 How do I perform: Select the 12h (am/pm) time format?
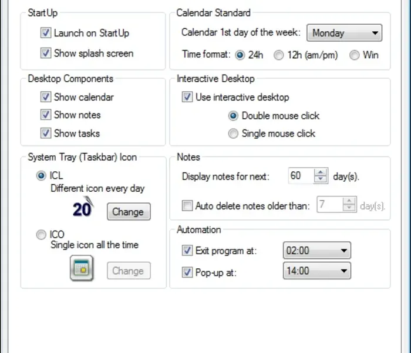pyautogui.click(x=279, y=55)
